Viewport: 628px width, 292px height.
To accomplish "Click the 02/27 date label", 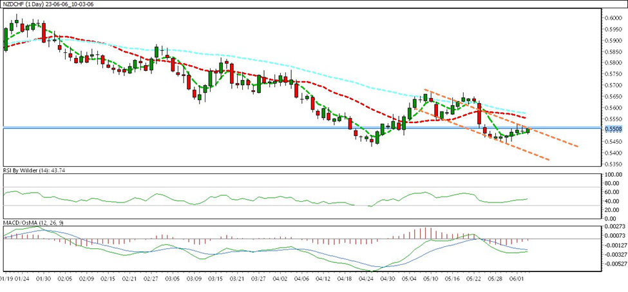I will (x=151, y=277).
